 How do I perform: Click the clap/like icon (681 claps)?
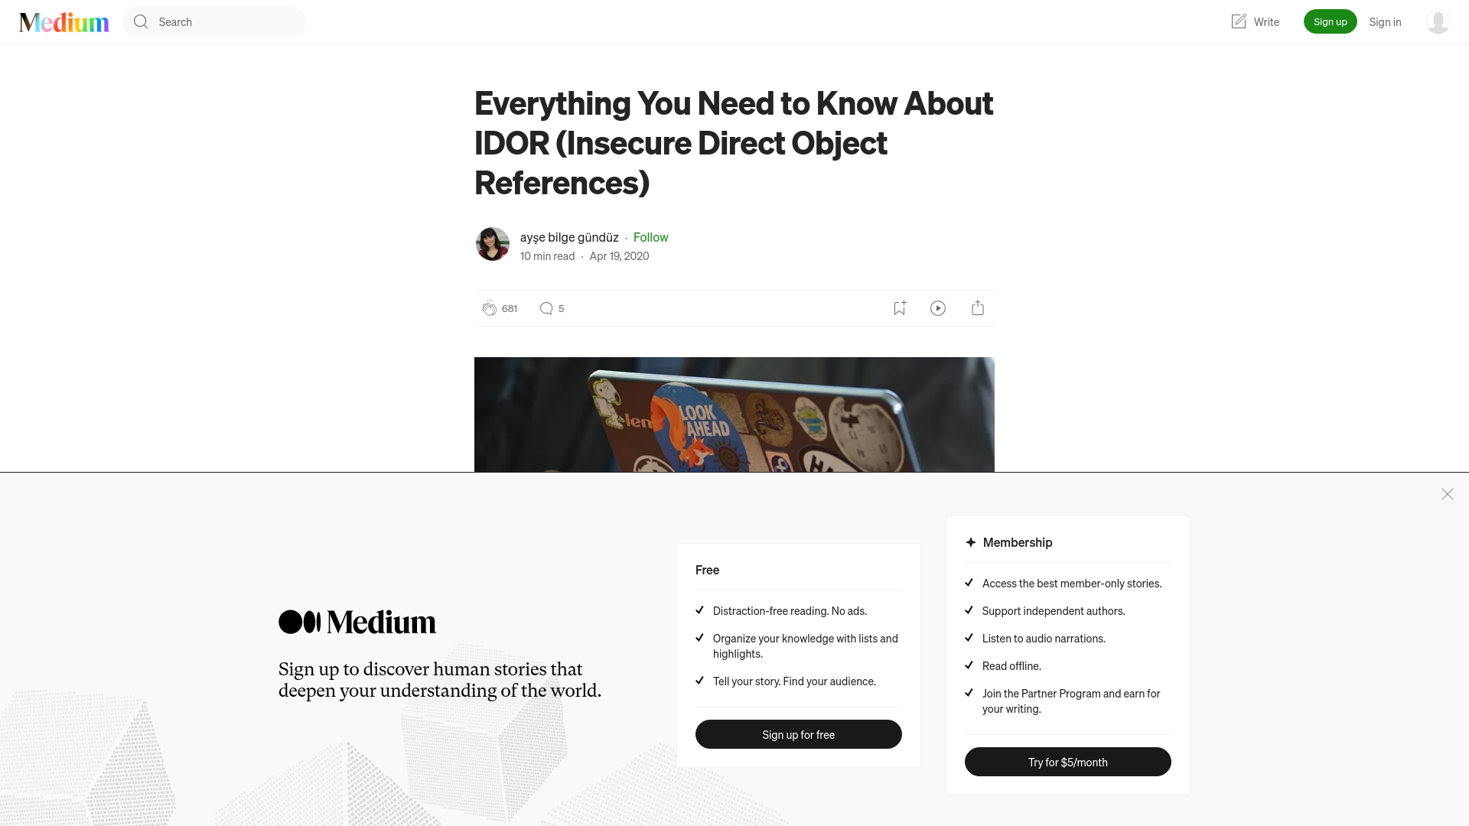tap(490, 307)
